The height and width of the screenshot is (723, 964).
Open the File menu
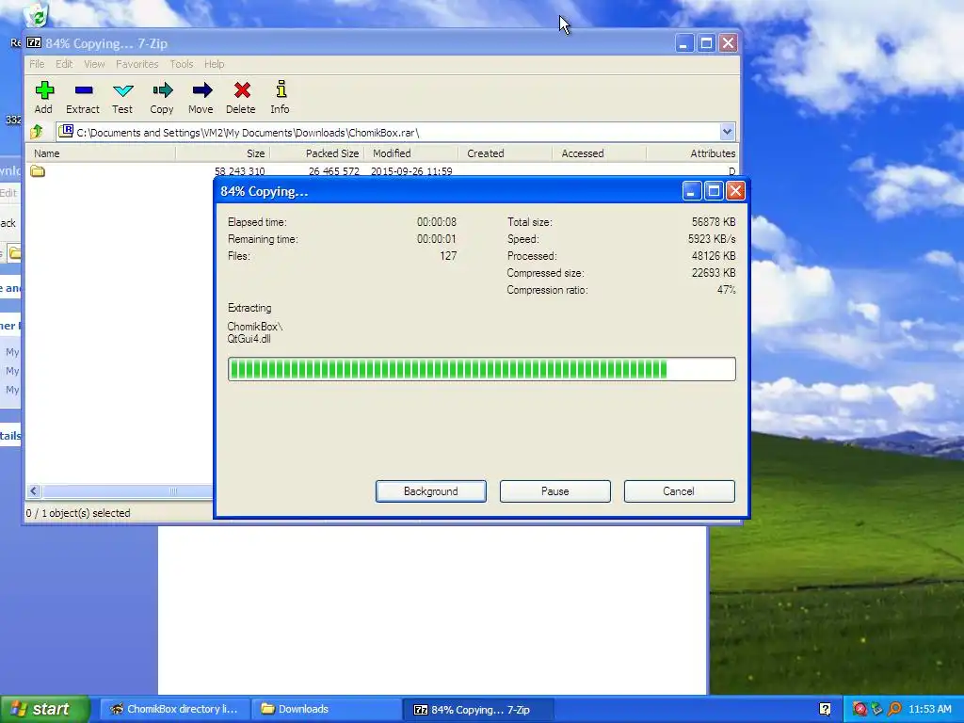(37, 64)
